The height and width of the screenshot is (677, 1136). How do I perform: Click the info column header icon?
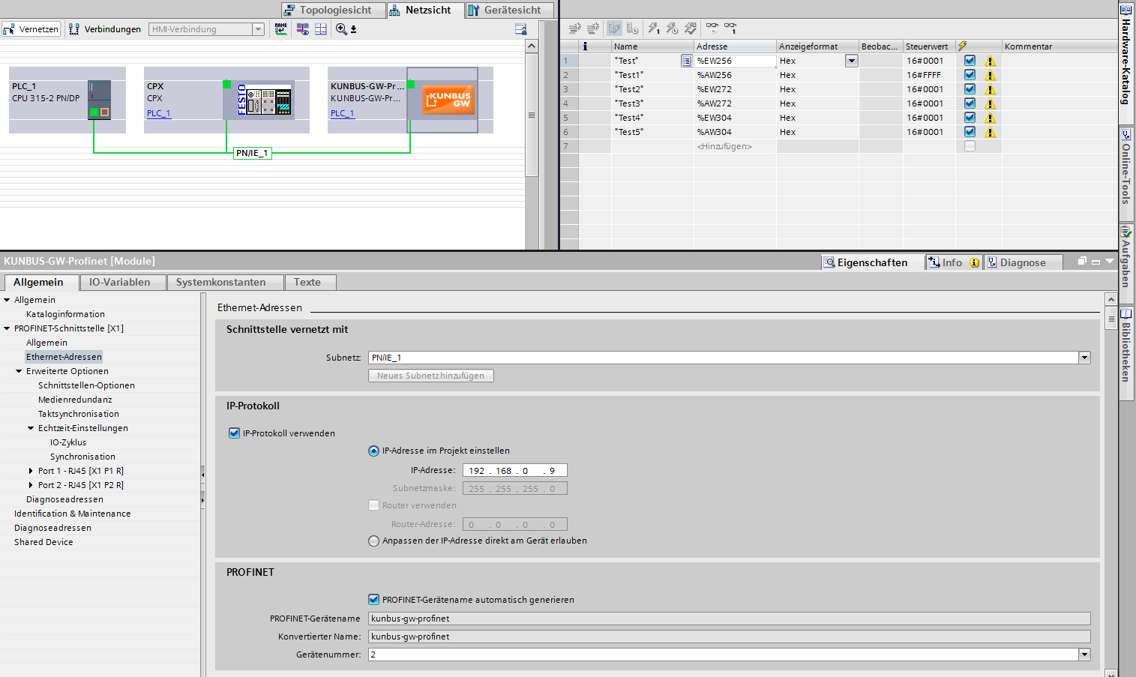(585, 46)
